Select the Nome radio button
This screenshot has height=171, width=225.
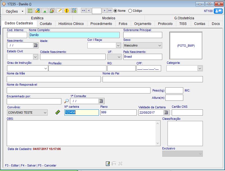point(115,11)
